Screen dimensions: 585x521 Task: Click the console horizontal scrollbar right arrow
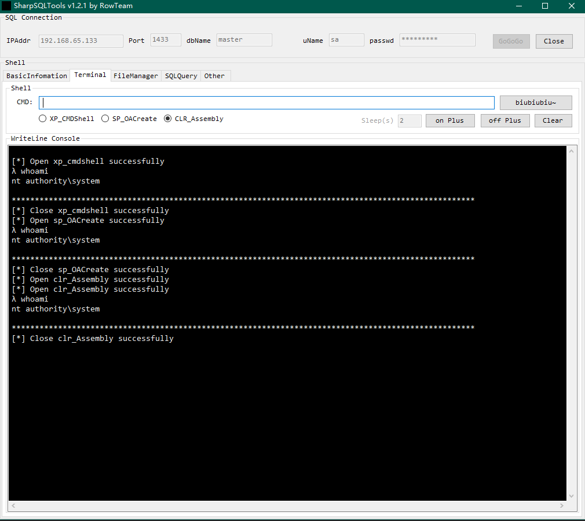pyautogui.click(x=562, y=506)
